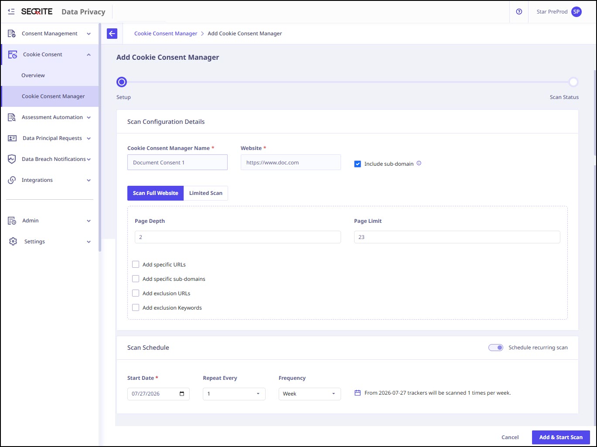
Task: Check Add exclusion Keywords
Action: coord(136,307)
